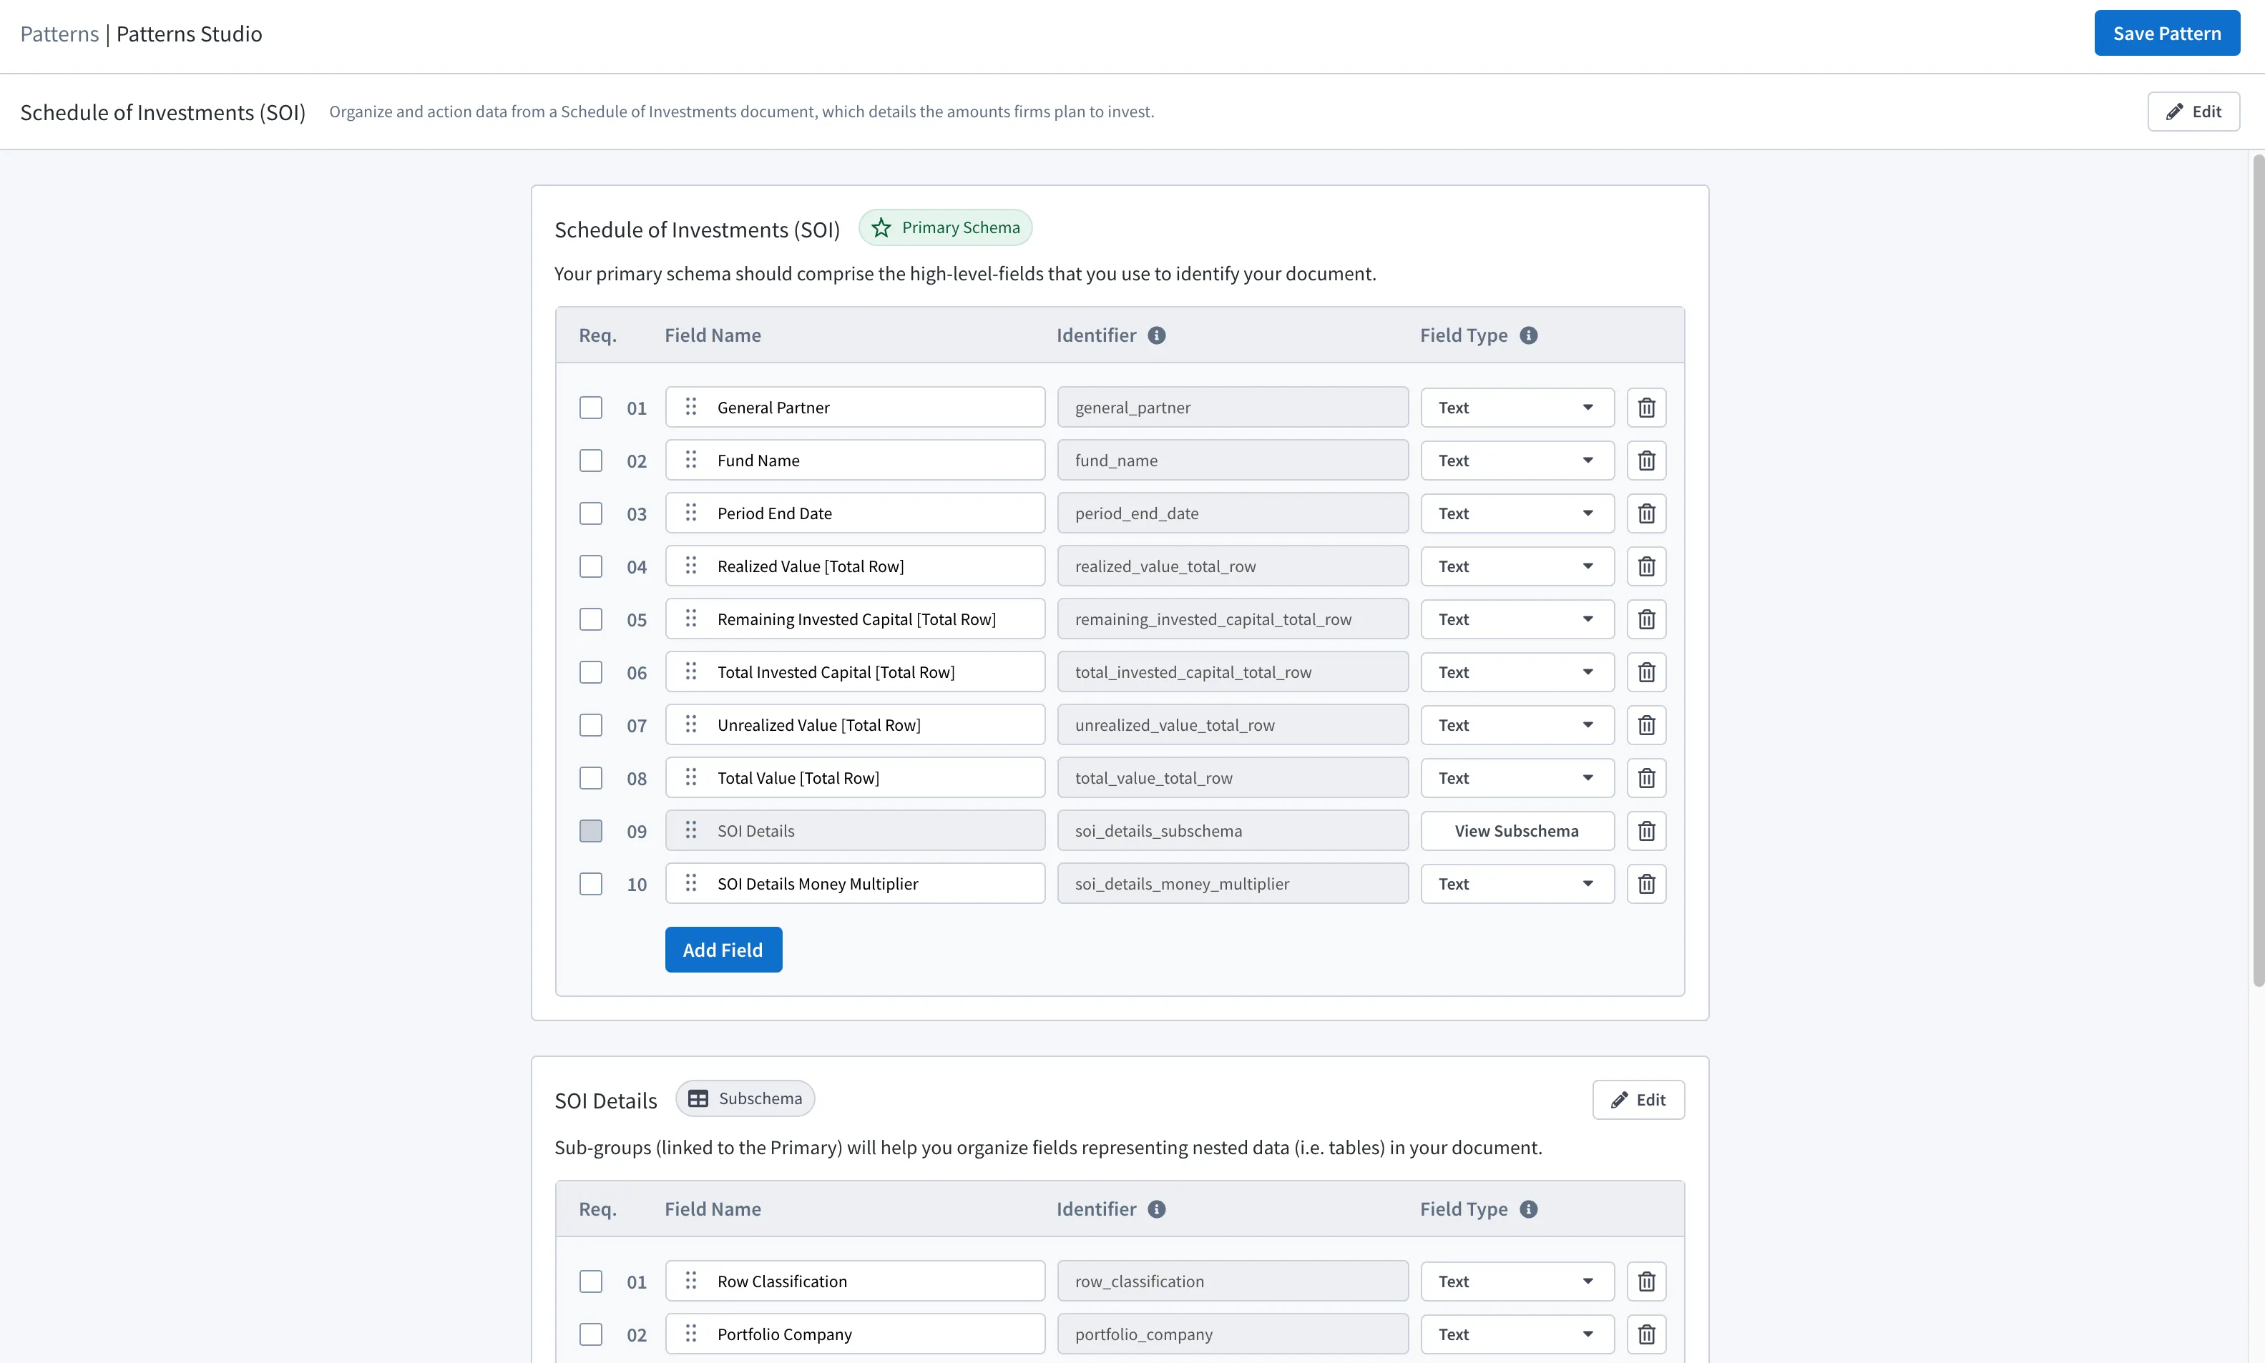This screenshot has width=2265, height=1363.
Task: Click trash icon for Period End Date
Action: (x=1645, y=513)
